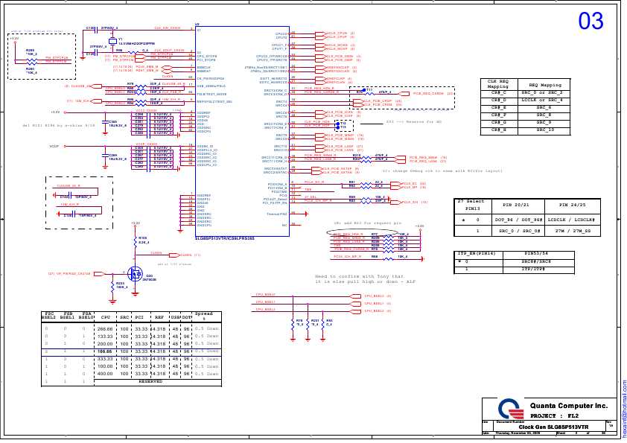Click the 'PIN53/54' table header
The height and width of the screenshot is (443, 627).
click(x=538, y=253)
